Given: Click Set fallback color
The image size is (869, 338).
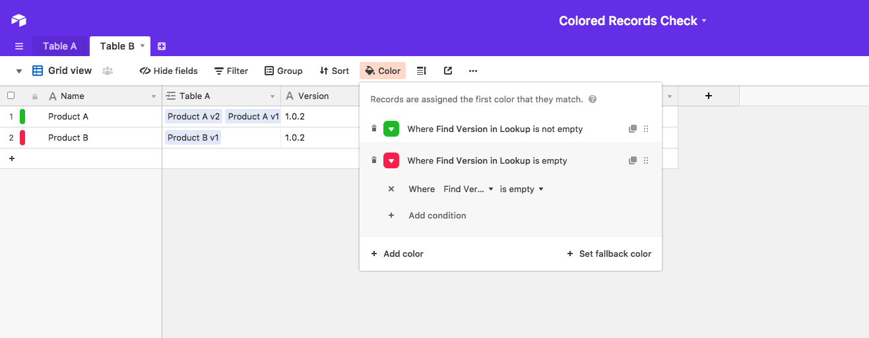Looking at the screenshot, I should click(x=609, y=253).
